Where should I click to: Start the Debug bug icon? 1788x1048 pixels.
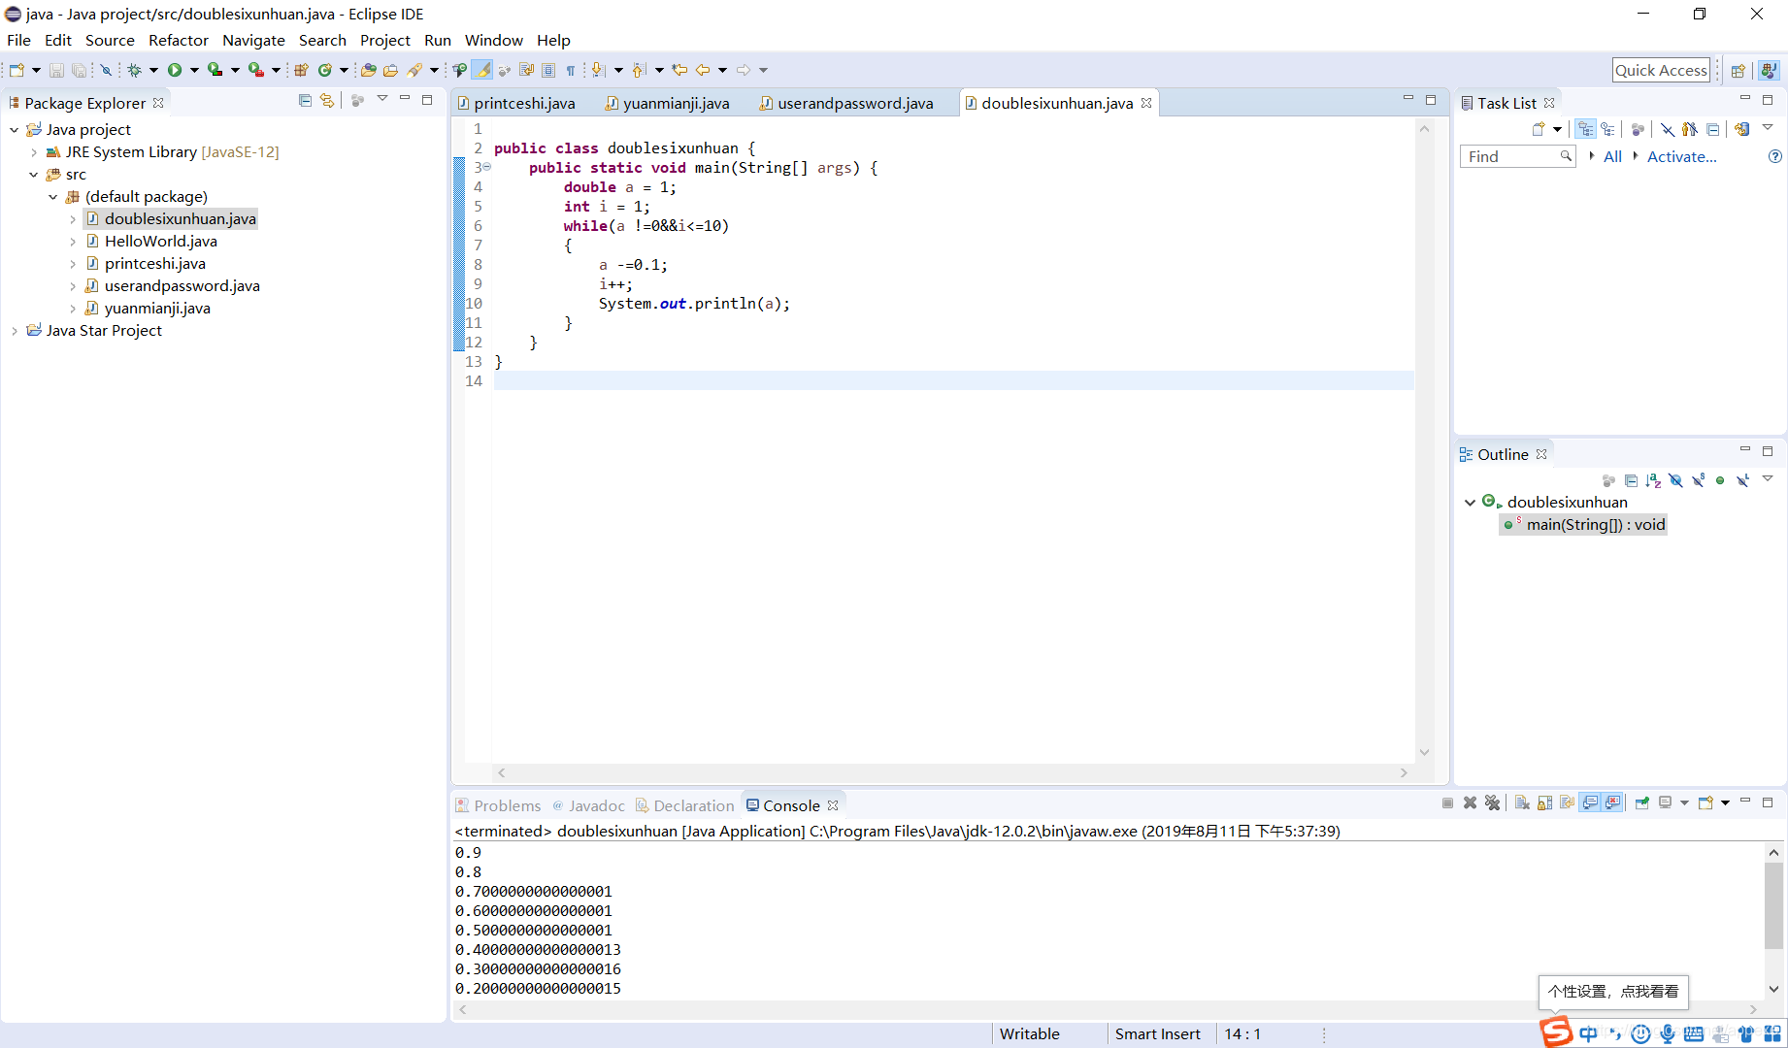click(135, 70)
